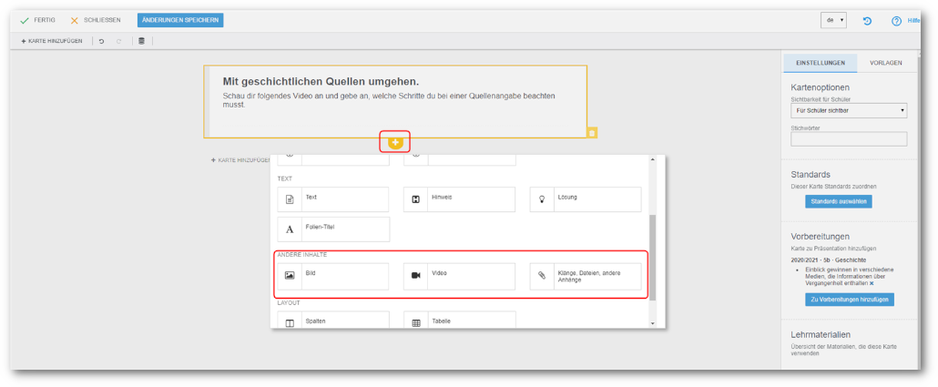Insert a Video content block
The height and width of the screenshot is (387, 938).
pos(459,276)
